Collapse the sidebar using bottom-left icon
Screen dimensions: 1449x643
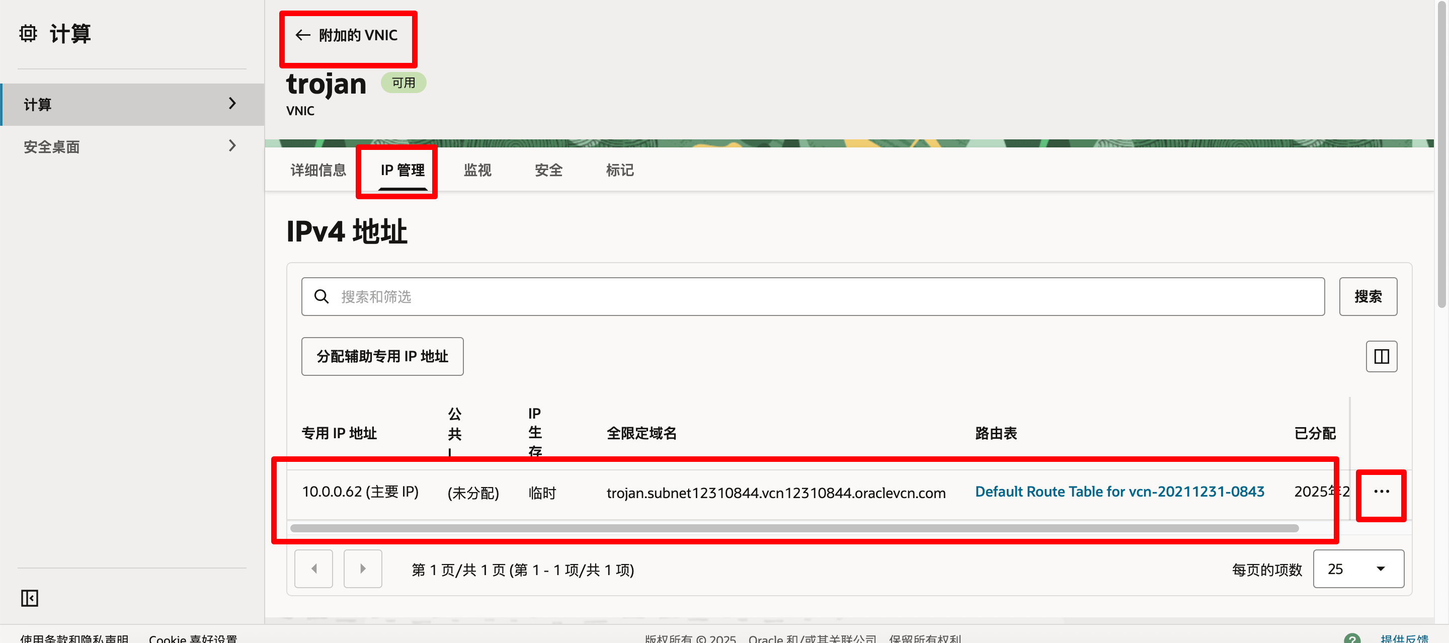click(29, 598)
